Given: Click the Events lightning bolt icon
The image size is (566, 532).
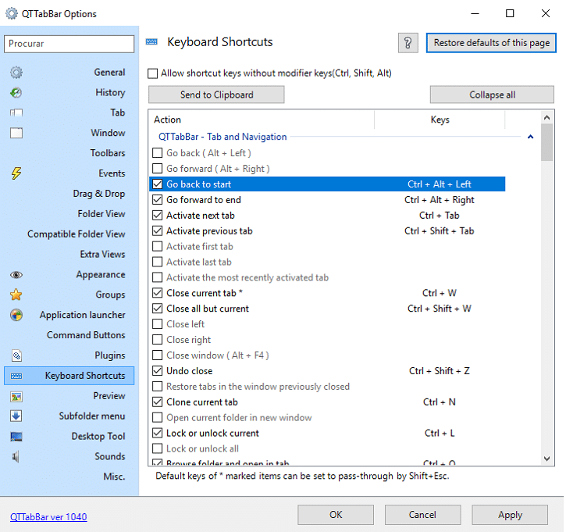Looking at the screenshot, I should pos(16,173).
